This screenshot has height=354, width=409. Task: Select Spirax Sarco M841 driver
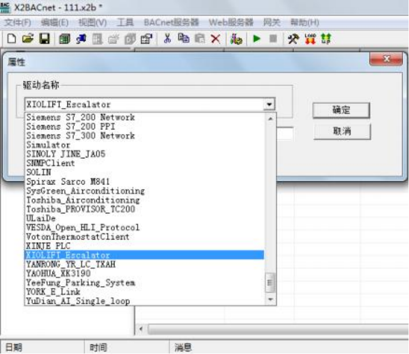click(144, 182)
